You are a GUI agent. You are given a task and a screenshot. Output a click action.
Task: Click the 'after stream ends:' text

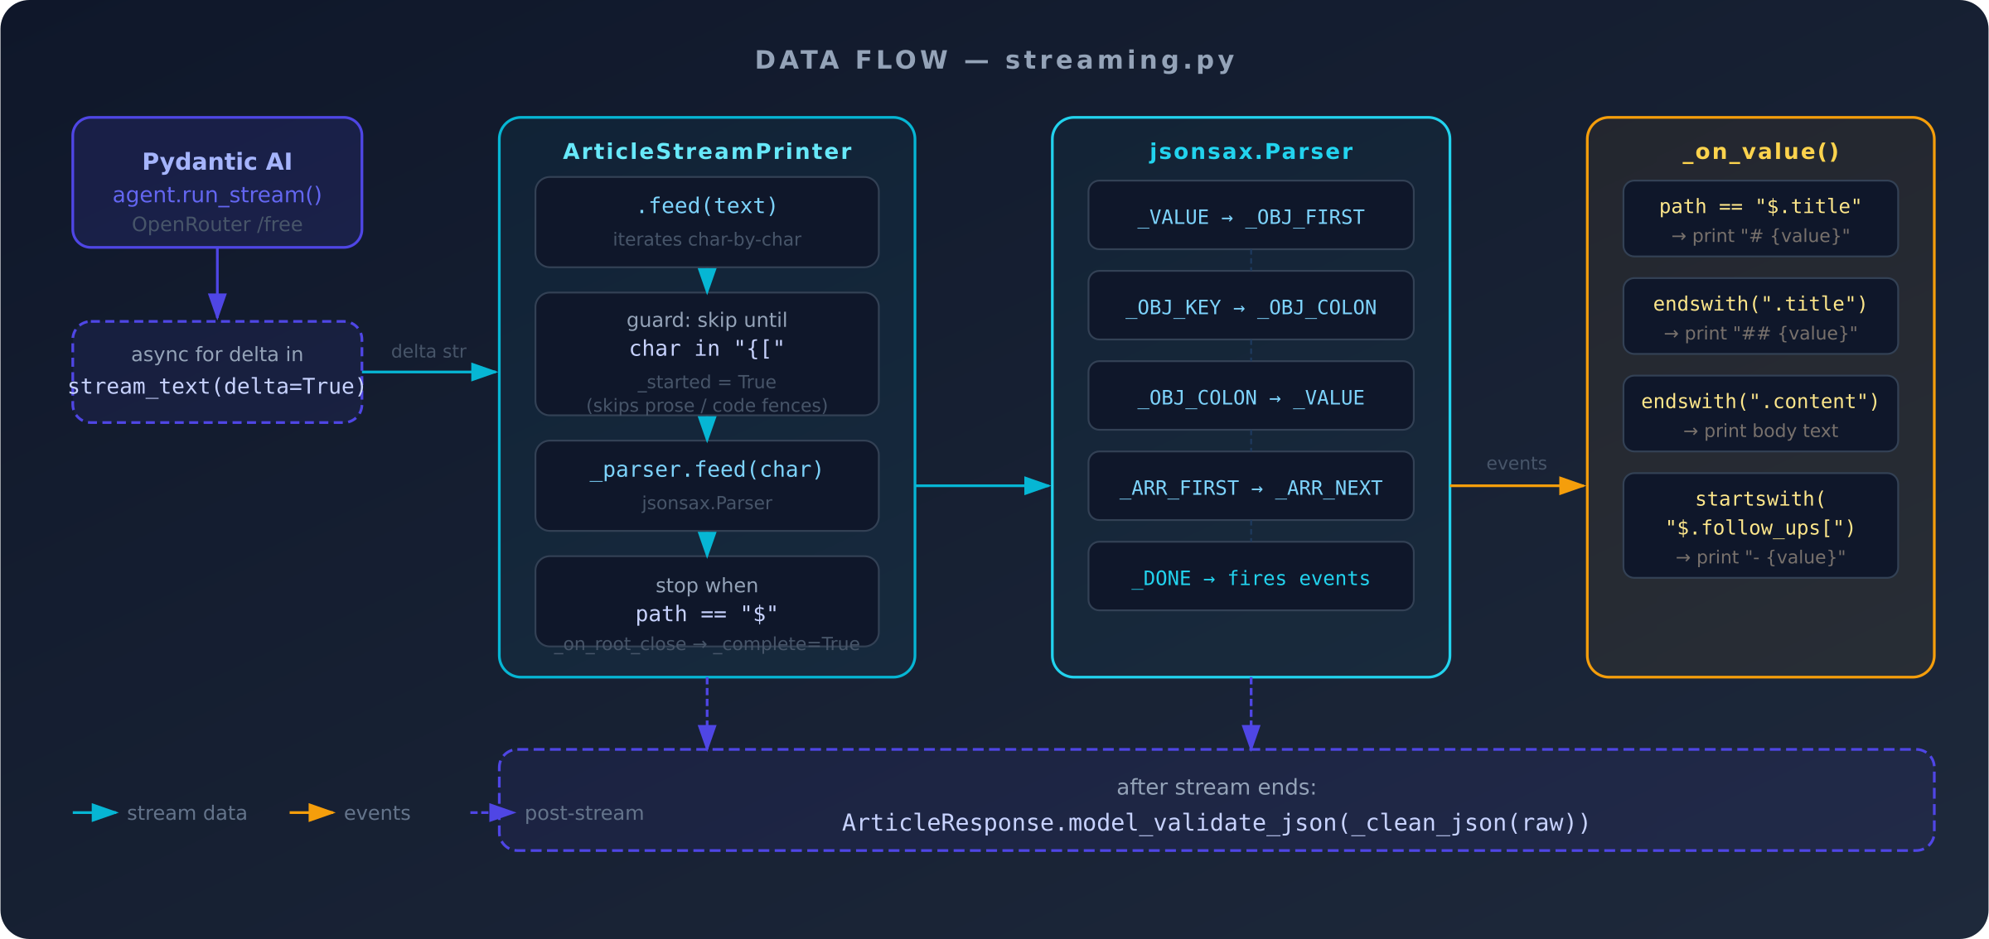click(x=1216, y=787)
